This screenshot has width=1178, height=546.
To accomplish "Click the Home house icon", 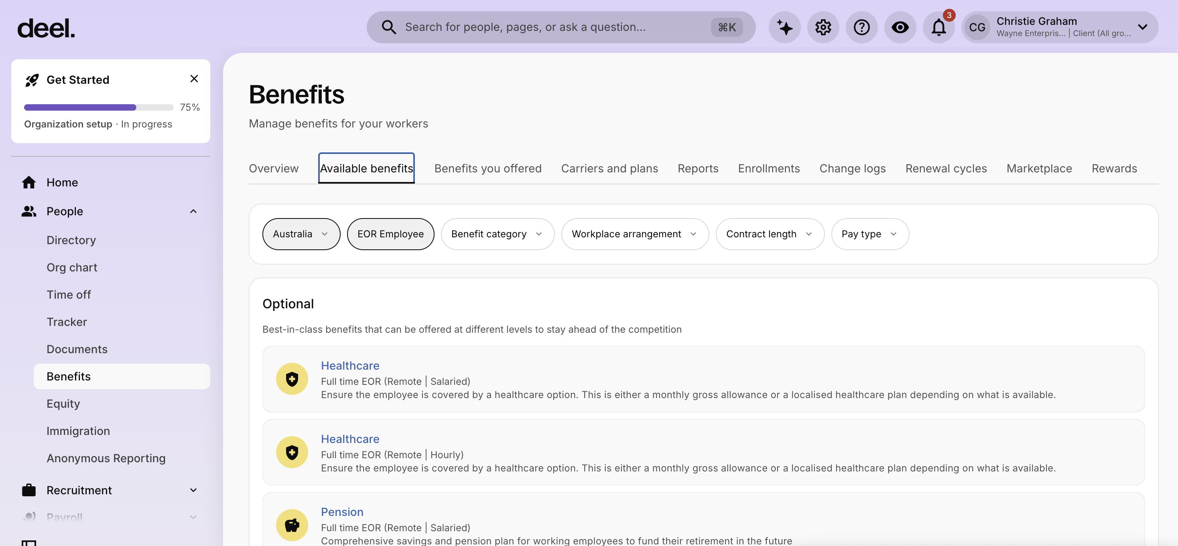I will tap(29, 182).
